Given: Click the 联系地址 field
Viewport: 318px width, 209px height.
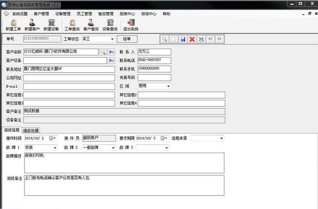Looking at the screenshot, I should 69,69.
